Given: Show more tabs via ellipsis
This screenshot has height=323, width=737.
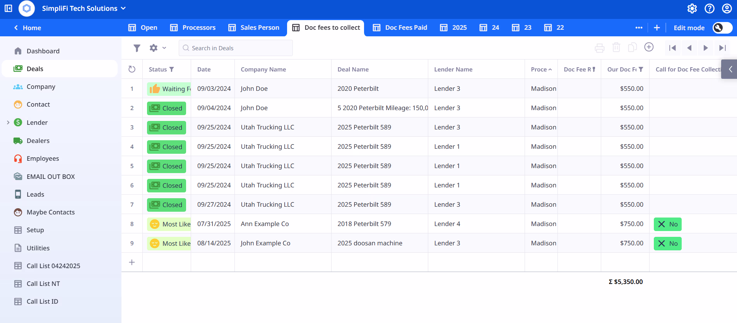Looking at the screenshot, I should click(639, 28).
